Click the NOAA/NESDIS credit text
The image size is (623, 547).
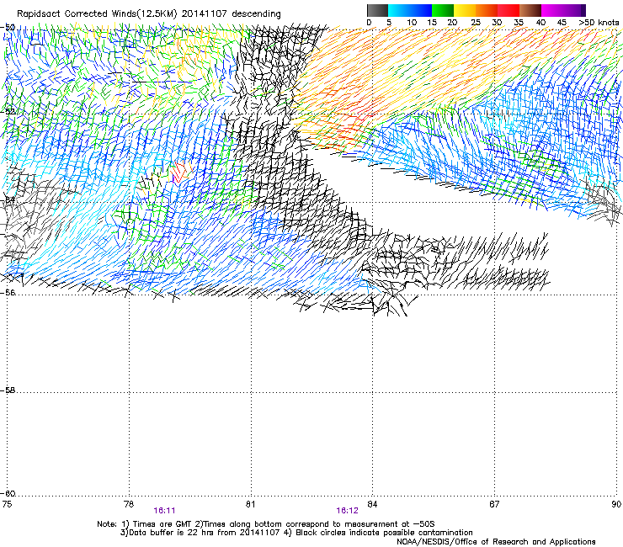click(496, 542)
